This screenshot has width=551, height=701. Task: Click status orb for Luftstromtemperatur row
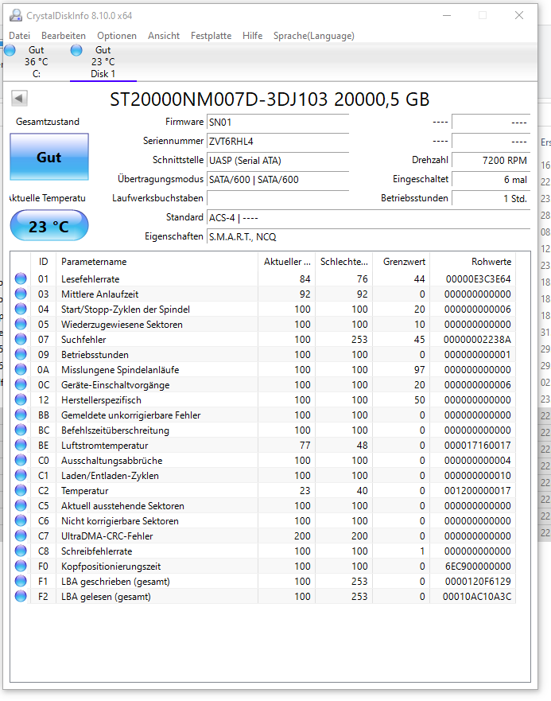pos(21,446)
